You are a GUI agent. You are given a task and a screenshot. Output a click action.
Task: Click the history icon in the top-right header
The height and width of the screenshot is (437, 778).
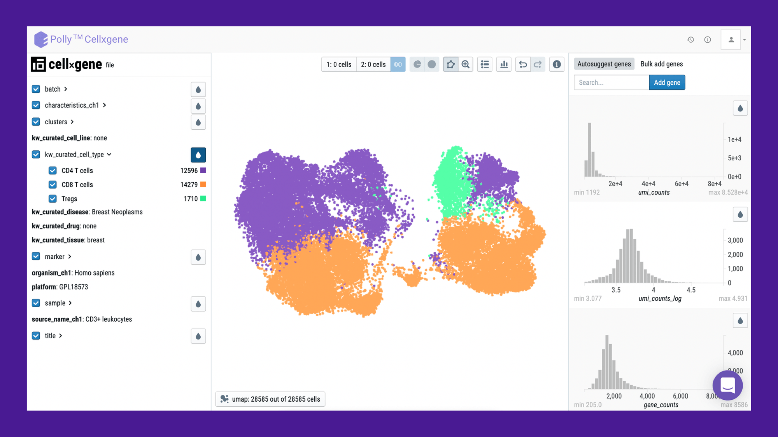pyautogui.click(x=690, y=39)
